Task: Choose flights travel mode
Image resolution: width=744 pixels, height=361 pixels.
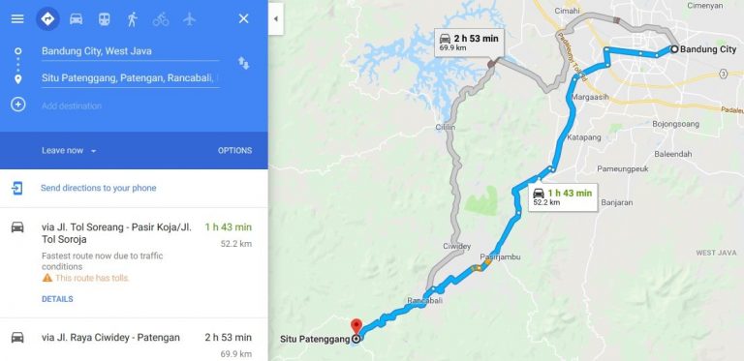Action: pyautogui.click(x=189, y=19)
